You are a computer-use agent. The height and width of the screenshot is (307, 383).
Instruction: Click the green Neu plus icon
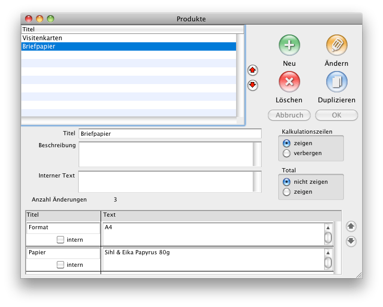pyautogui.click(x=289, y=45)
